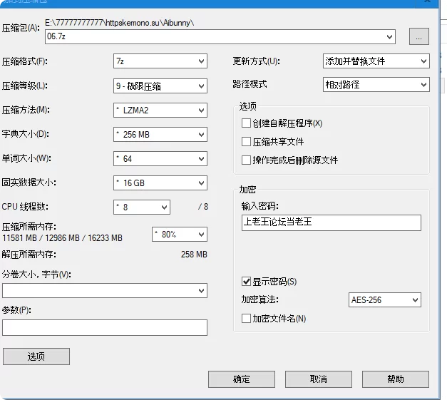Image resolution: width=447 pixels, height=400 pixels.
Task: Open the 80% memory usage dropdown
Action: coord(180,235)
